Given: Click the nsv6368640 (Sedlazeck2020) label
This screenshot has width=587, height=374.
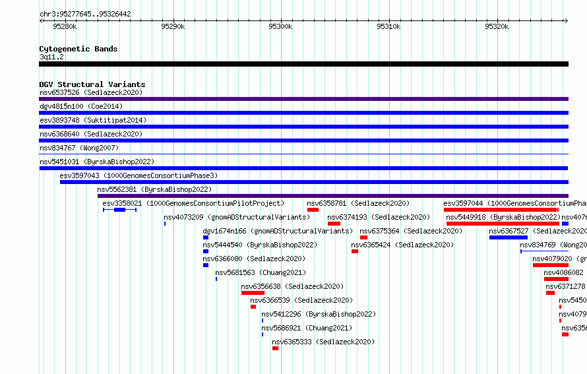Looking at the screenshot, I should tap(91, 134).
